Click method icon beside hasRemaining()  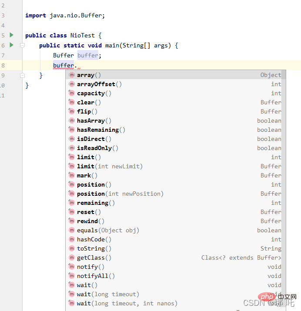pos(72,130)
